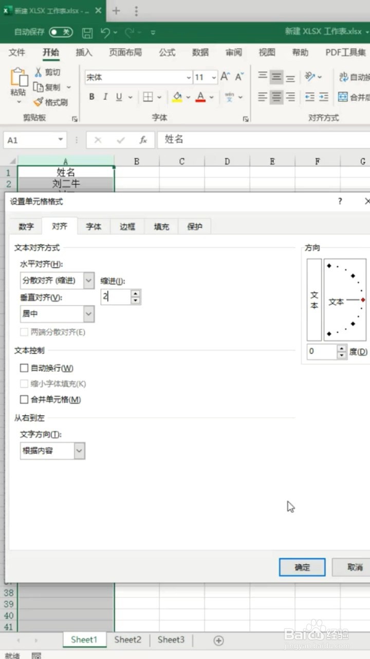Click the Insert Function fx icon
This screenshot has width=370, height=659.
[x=143, y=140]
